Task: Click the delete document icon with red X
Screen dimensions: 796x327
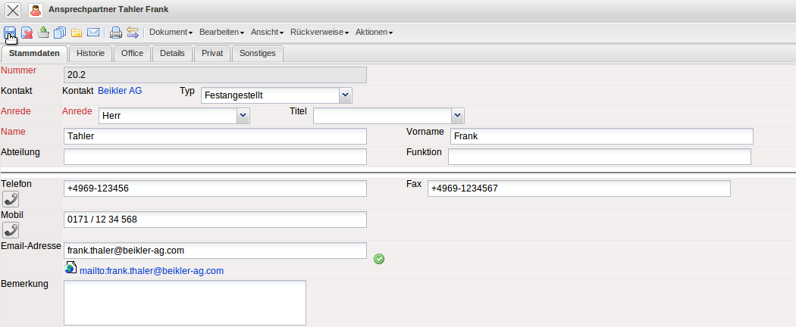Action: (x=27, y=32)
